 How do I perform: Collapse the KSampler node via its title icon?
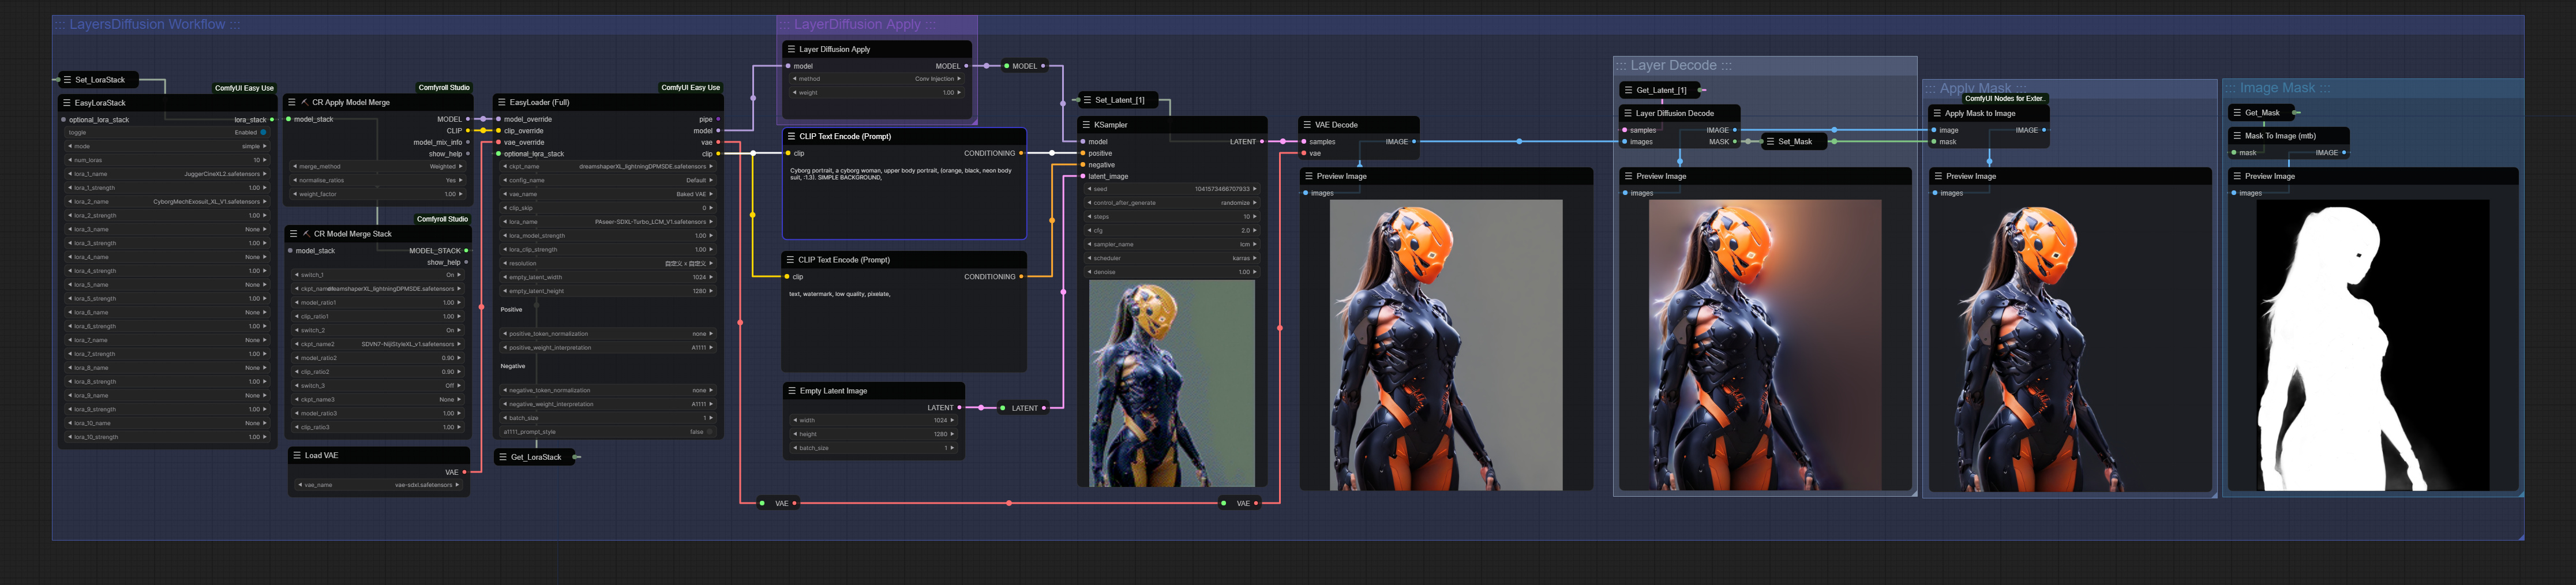click(x=1086, y=125)
